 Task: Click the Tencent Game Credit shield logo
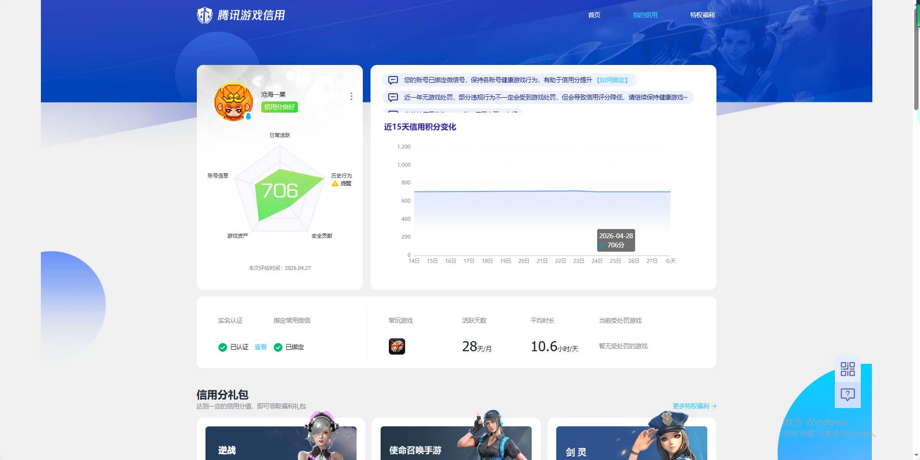pyautogui.click(x=204, y=15)
